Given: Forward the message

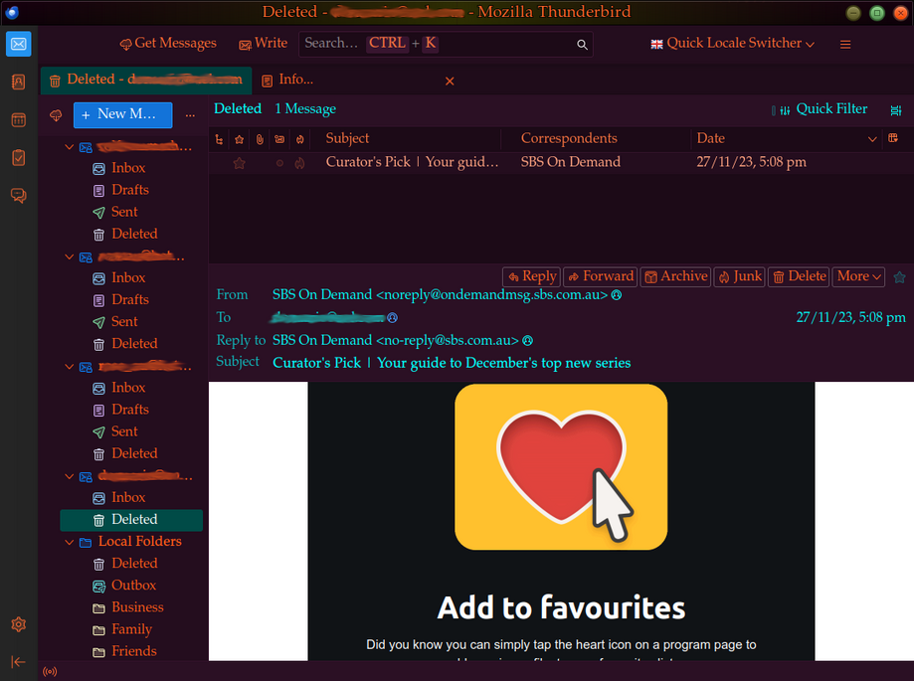Looking at the screenshot, I should pos(601,276).
